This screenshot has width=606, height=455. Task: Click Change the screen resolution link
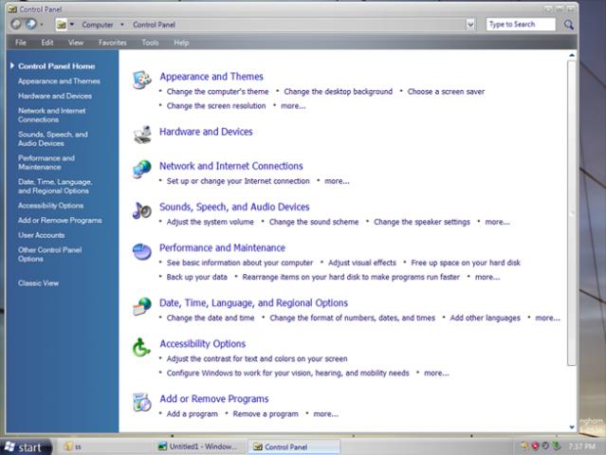(216, 106)
